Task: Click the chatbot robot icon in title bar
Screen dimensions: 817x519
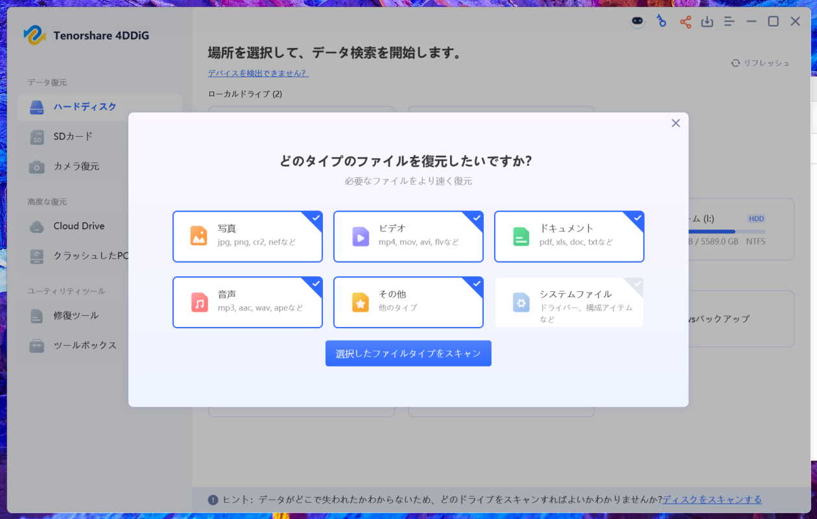Action: (x=638, y=22)
